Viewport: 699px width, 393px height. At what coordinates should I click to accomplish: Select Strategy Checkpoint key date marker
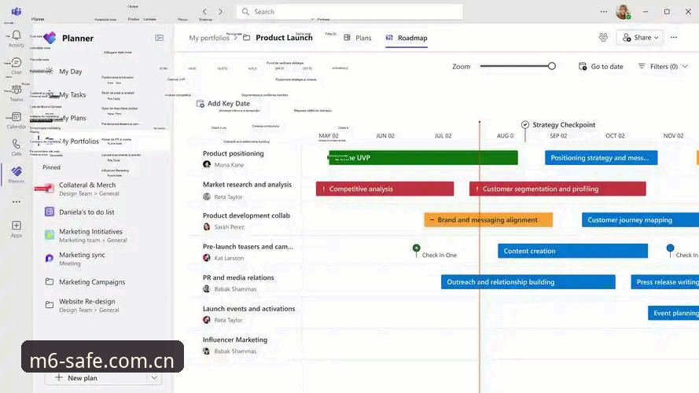click(525, 125)
